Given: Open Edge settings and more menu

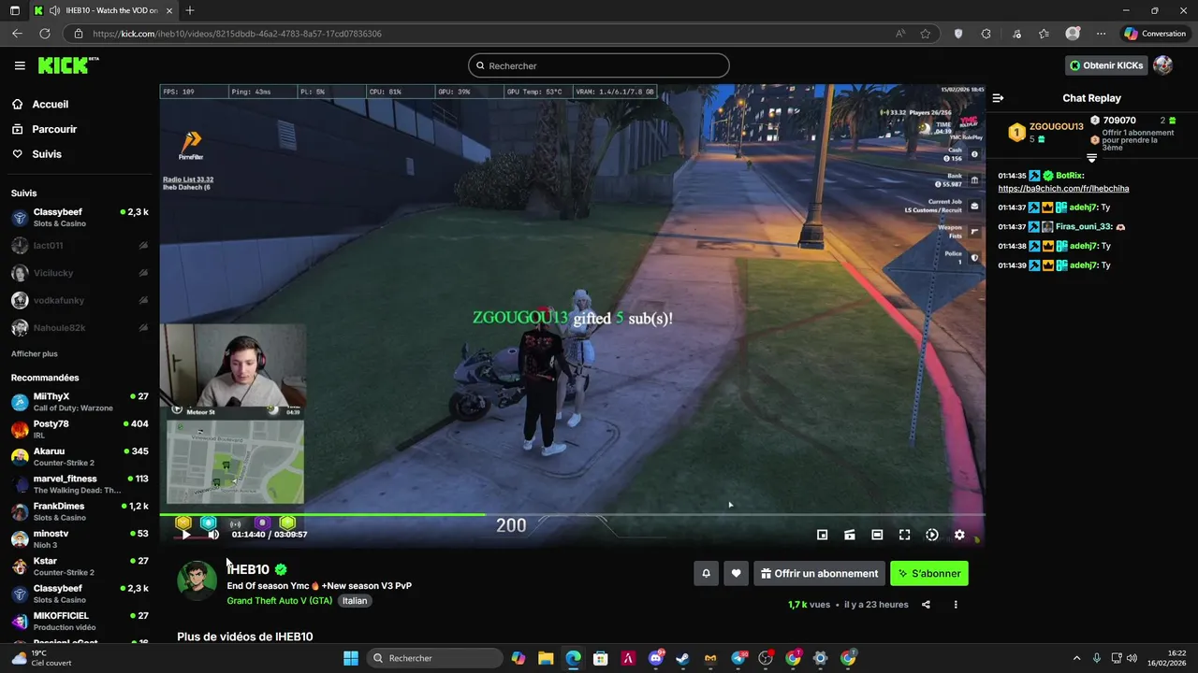Looking at the screenshot, I should (1101, 34).
